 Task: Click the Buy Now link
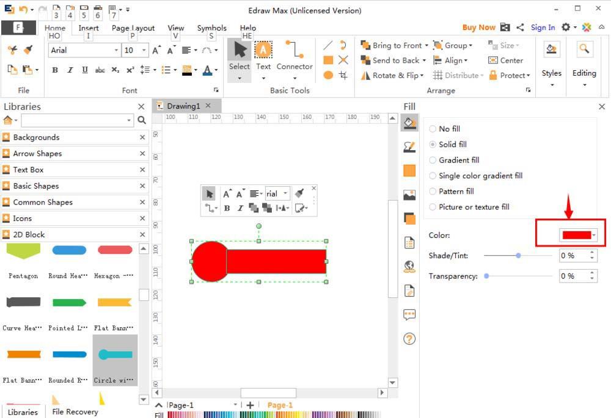pos(478,27)
